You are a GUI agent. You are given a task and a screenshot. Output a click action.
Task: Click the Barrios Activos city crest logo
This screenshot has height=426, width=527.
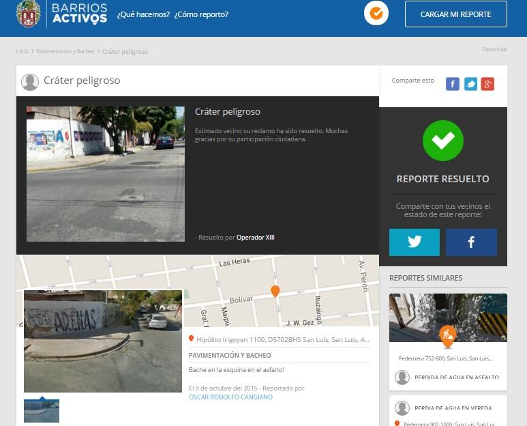pos(29,14)
